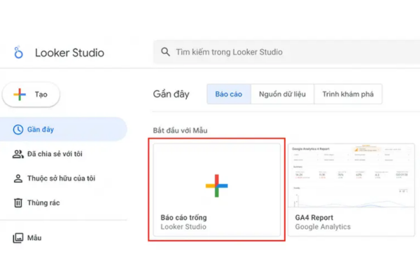Focus the Tìm kiếm trong Looker Studio search field
The width and height of the screenshot is (420, 280).
[x=286, y=52]
